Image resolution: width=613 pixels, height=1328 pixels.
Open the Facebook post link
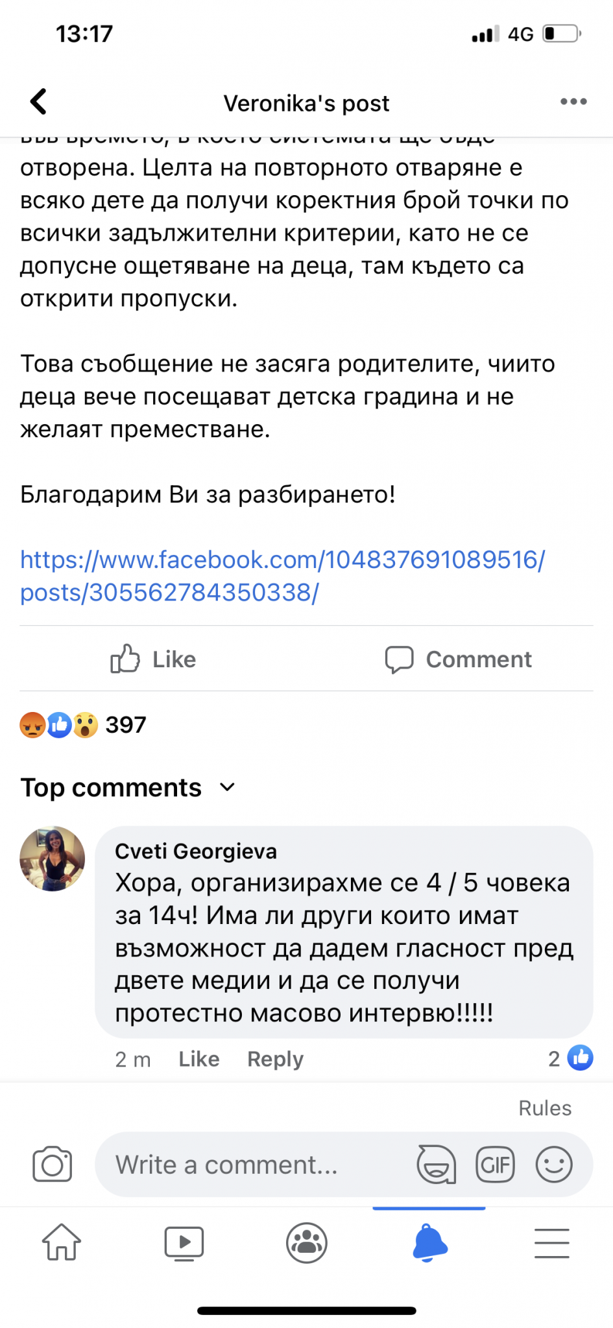[282, 576]
